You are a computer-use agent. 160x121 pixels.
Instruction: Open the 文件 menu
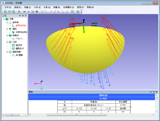click(8, 7)
